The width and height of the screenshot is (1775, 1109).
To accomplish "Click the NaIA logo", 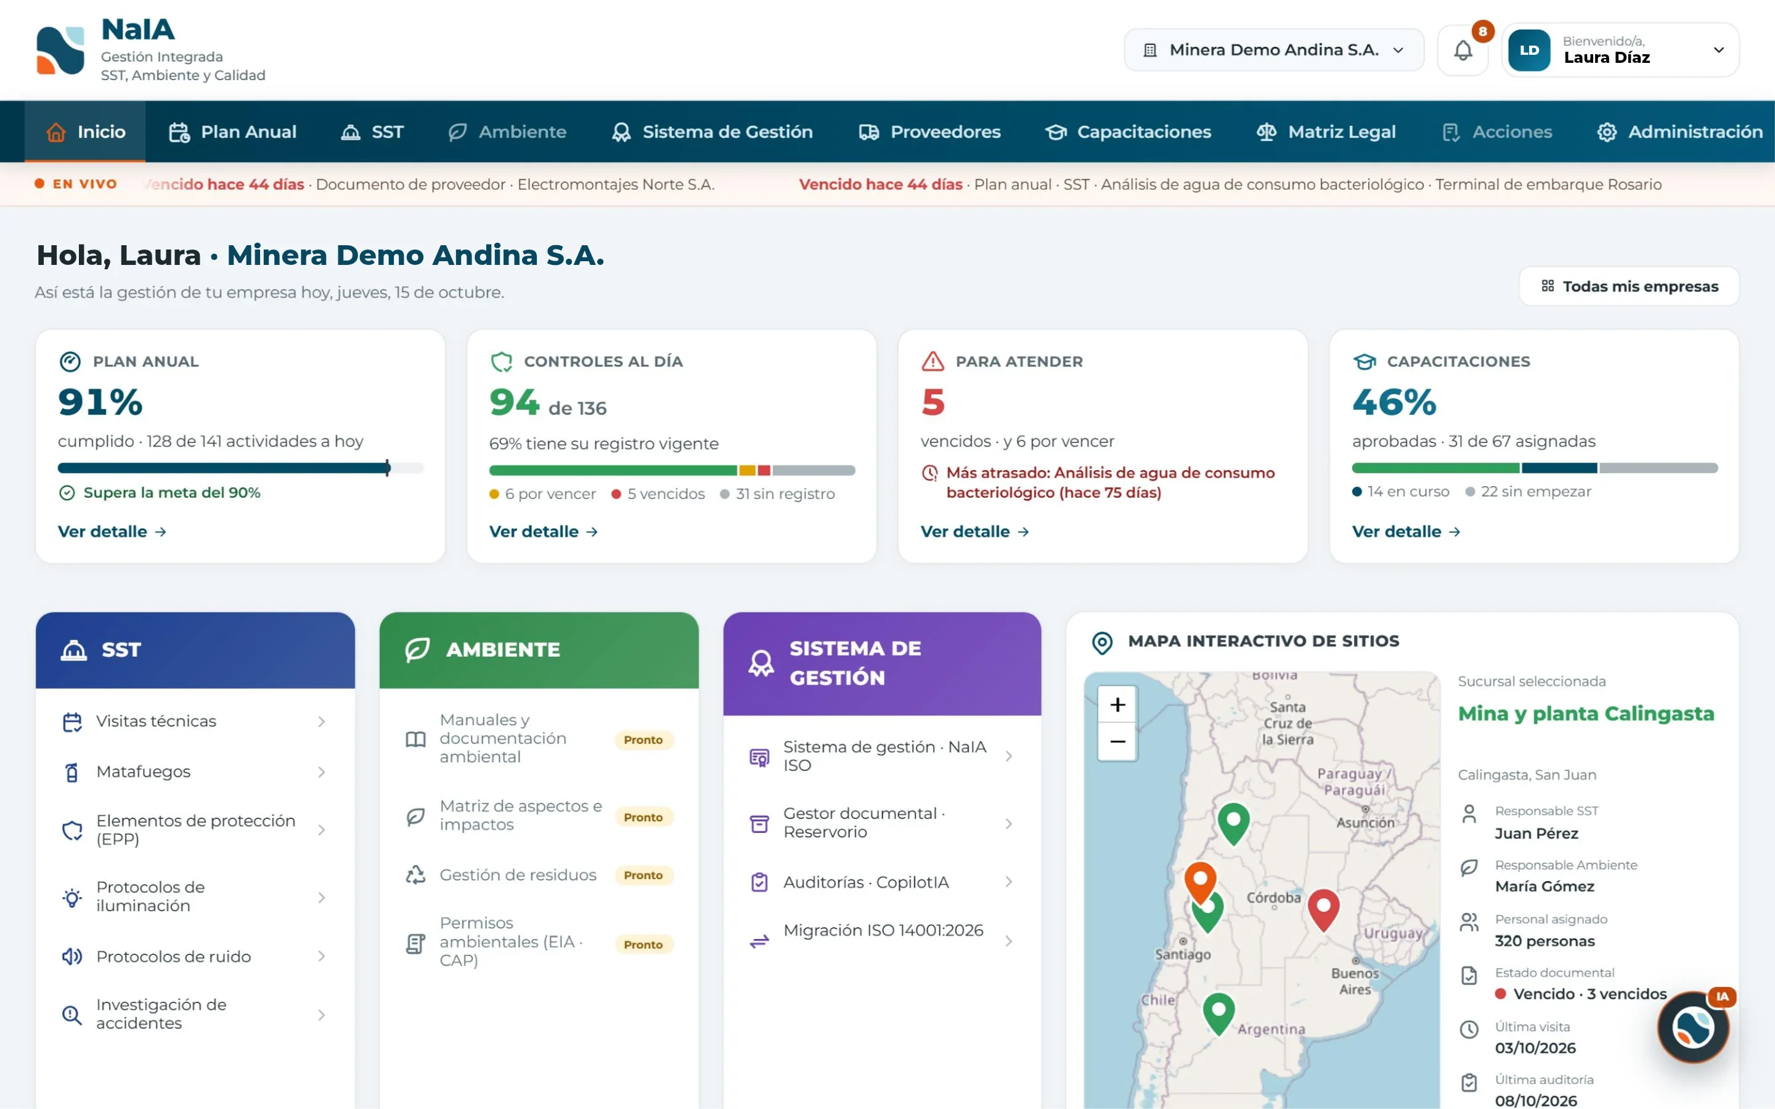I will click(60, 51).
